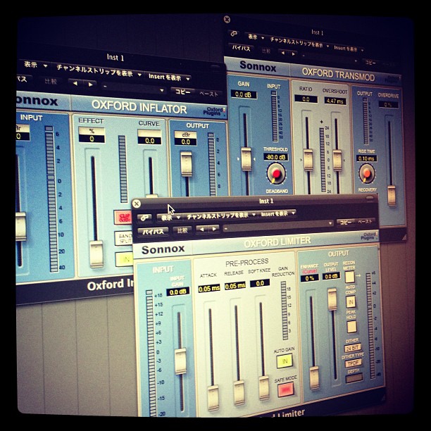The height and width of the screenshot is (431, 431).
Task: Click Input Gain 0.0 dB value field
Action: (x=178, y=292)
